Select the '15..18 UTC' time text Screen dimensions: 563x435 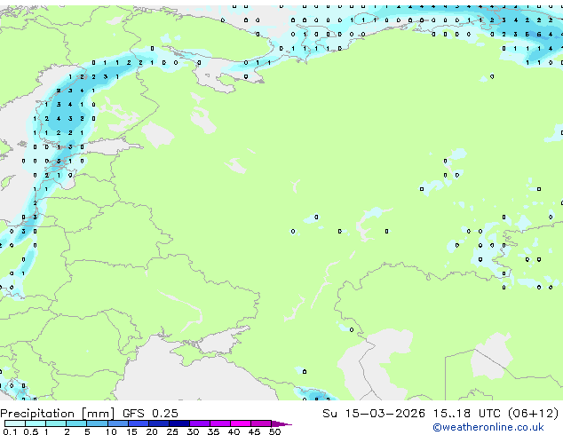tap(467, 414)
